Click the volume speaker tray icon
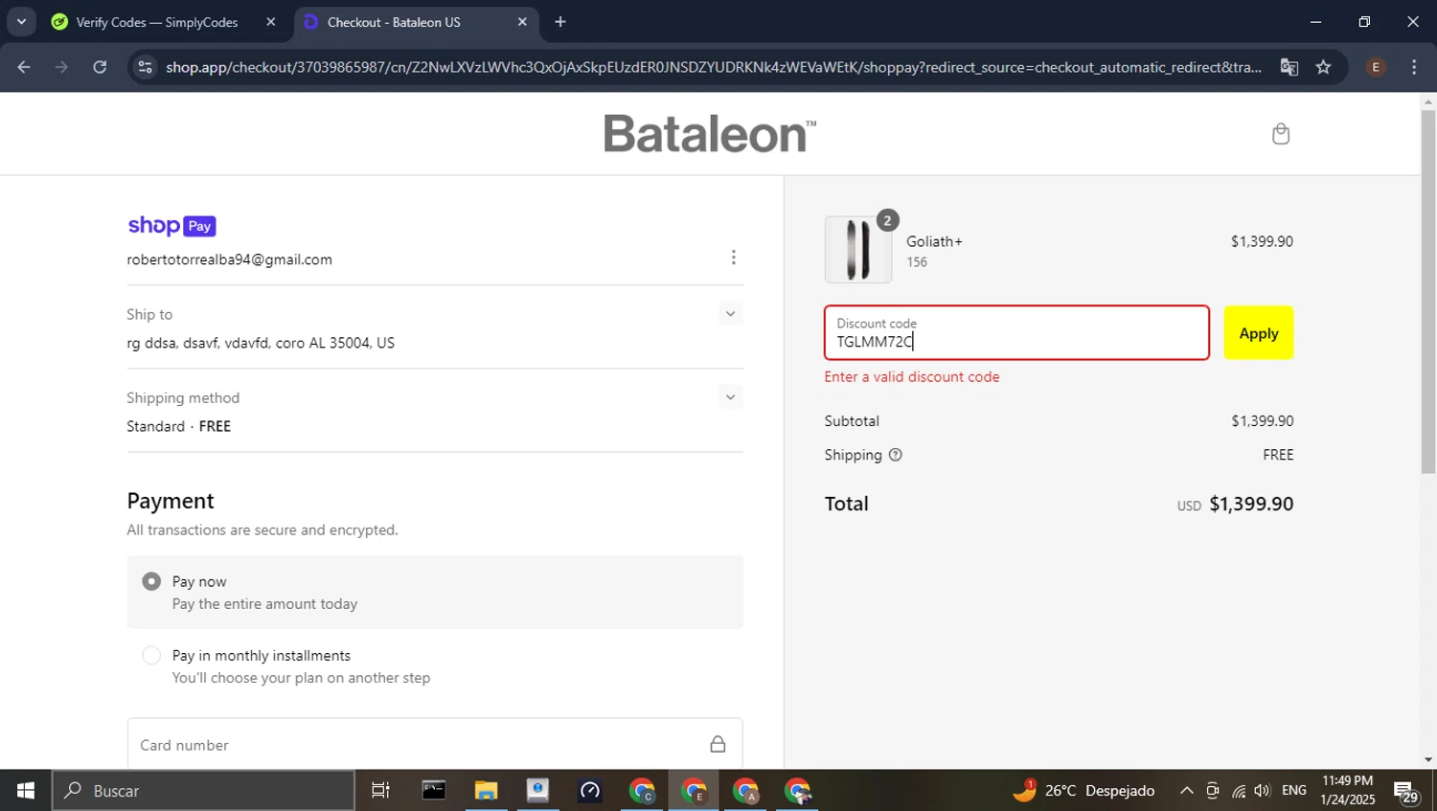 (x=1263, y=791)
